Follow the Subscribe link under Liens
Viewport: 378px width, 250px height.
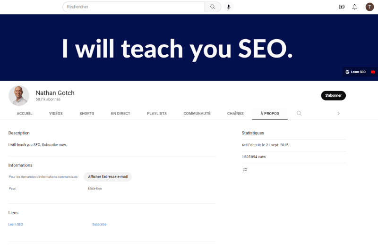click(99, 224)
